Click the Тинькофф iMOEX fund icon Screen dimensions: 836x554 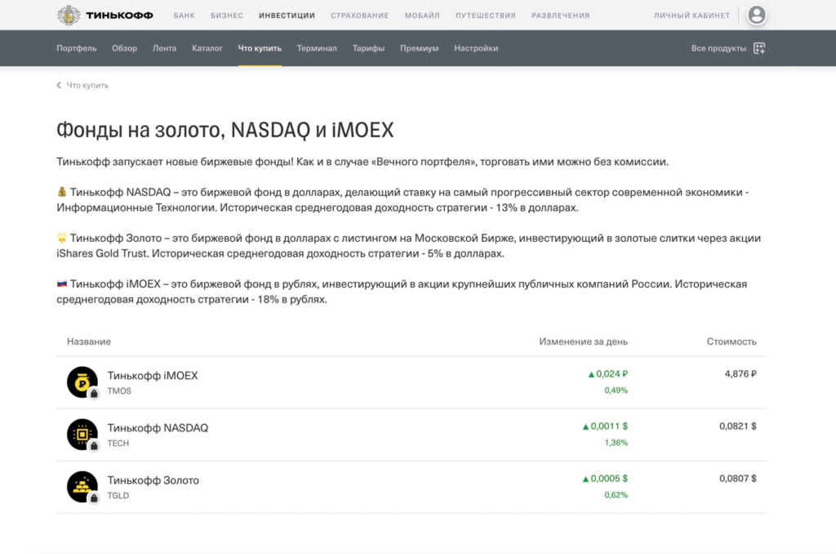click(x=82, y=382)
